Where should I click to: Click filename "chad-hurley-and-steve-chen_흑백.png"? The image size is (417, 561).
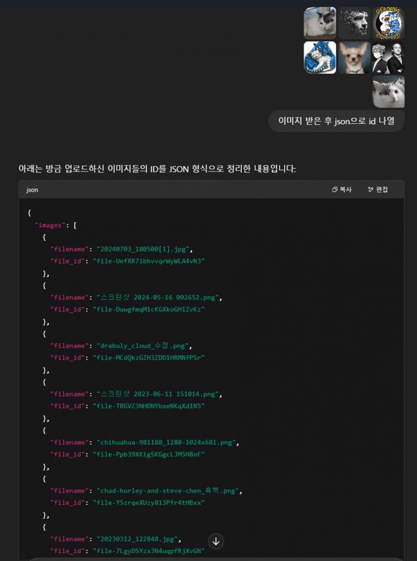169,491
